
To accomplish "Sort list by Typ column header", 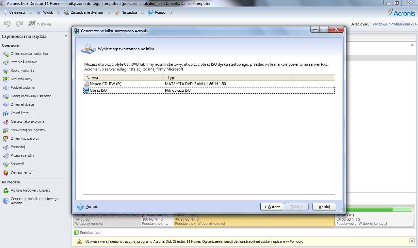I will (228, 78).
